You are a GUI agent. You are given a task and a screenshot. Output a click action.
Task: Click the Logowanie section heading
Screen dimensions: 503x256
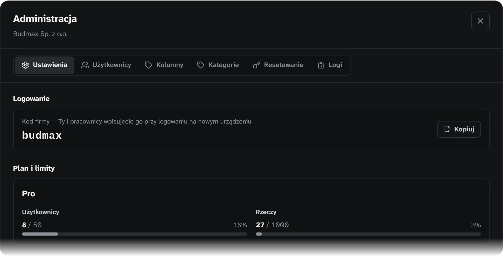click(x=31, y=99)
